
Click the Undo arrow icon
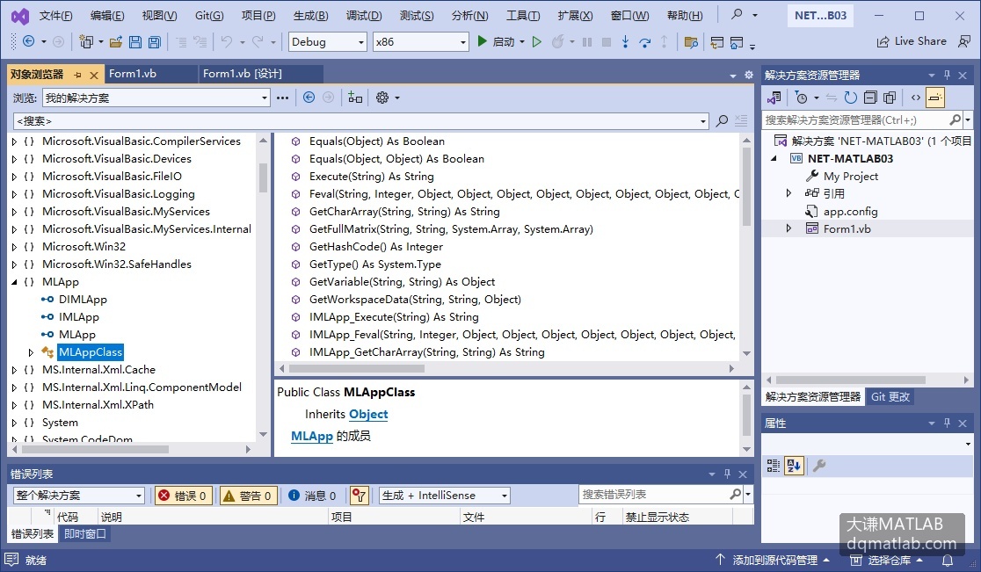[227, 42]
